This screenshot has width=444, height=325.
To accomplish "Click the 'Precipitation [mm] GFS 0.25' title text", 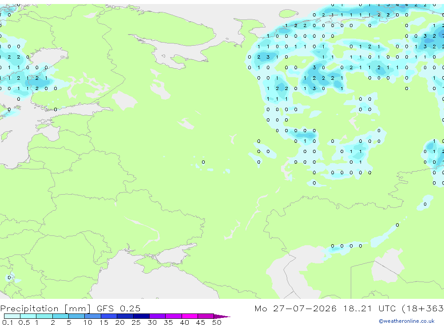I will (70, 308).
